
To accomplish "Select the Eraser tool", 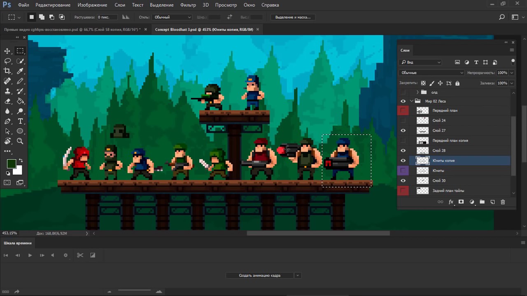I will click(x=7, y=101).
